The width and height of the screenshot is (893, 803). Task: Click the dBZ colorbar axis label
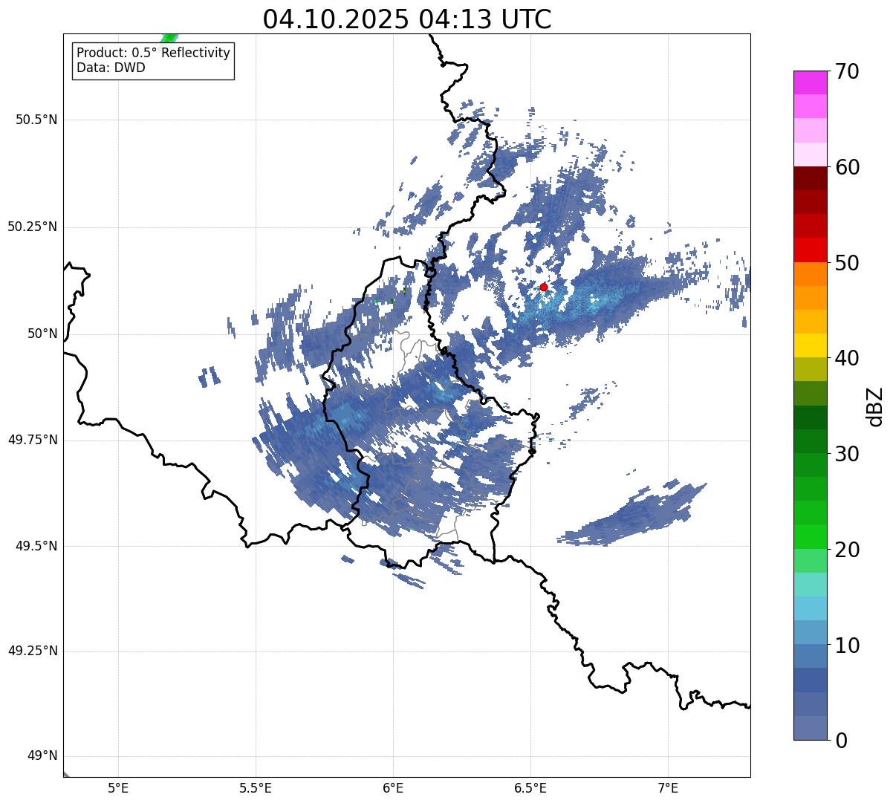click(874, 406)
